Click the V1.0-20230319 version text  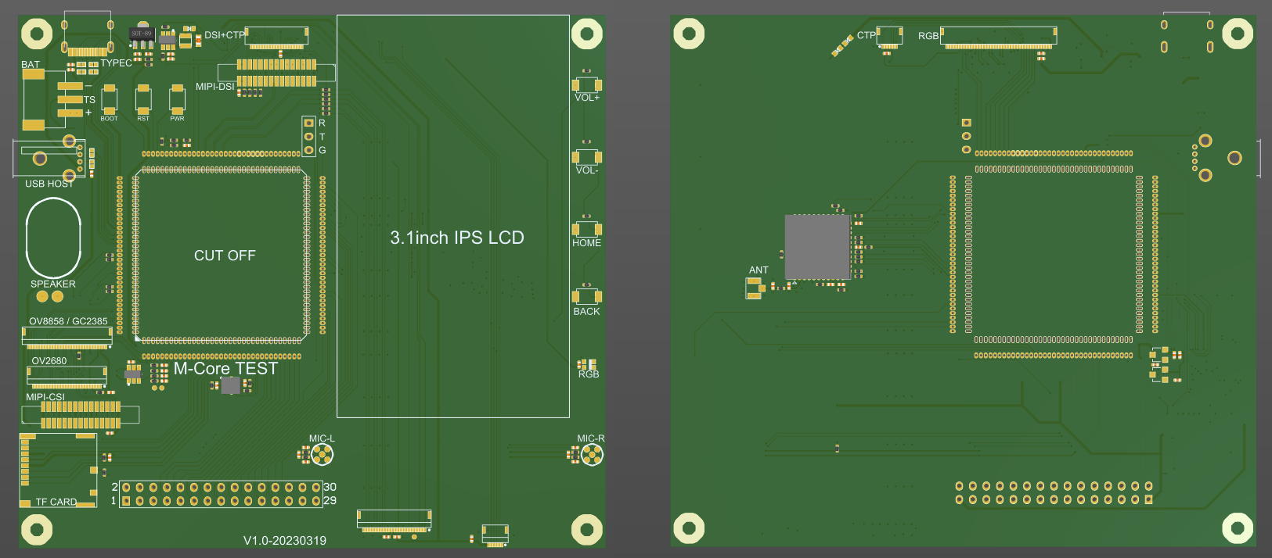(x=284, y=540)
